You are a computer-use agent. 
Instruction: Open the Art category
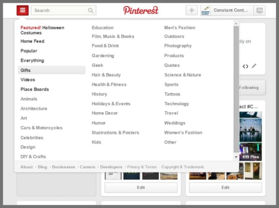pos(24,118)
